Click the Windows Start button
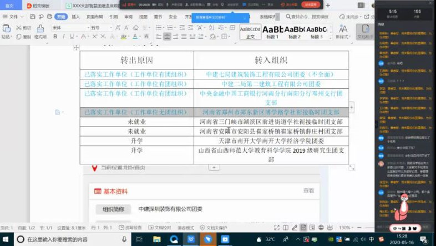436x246 pixels. (6, 239)
